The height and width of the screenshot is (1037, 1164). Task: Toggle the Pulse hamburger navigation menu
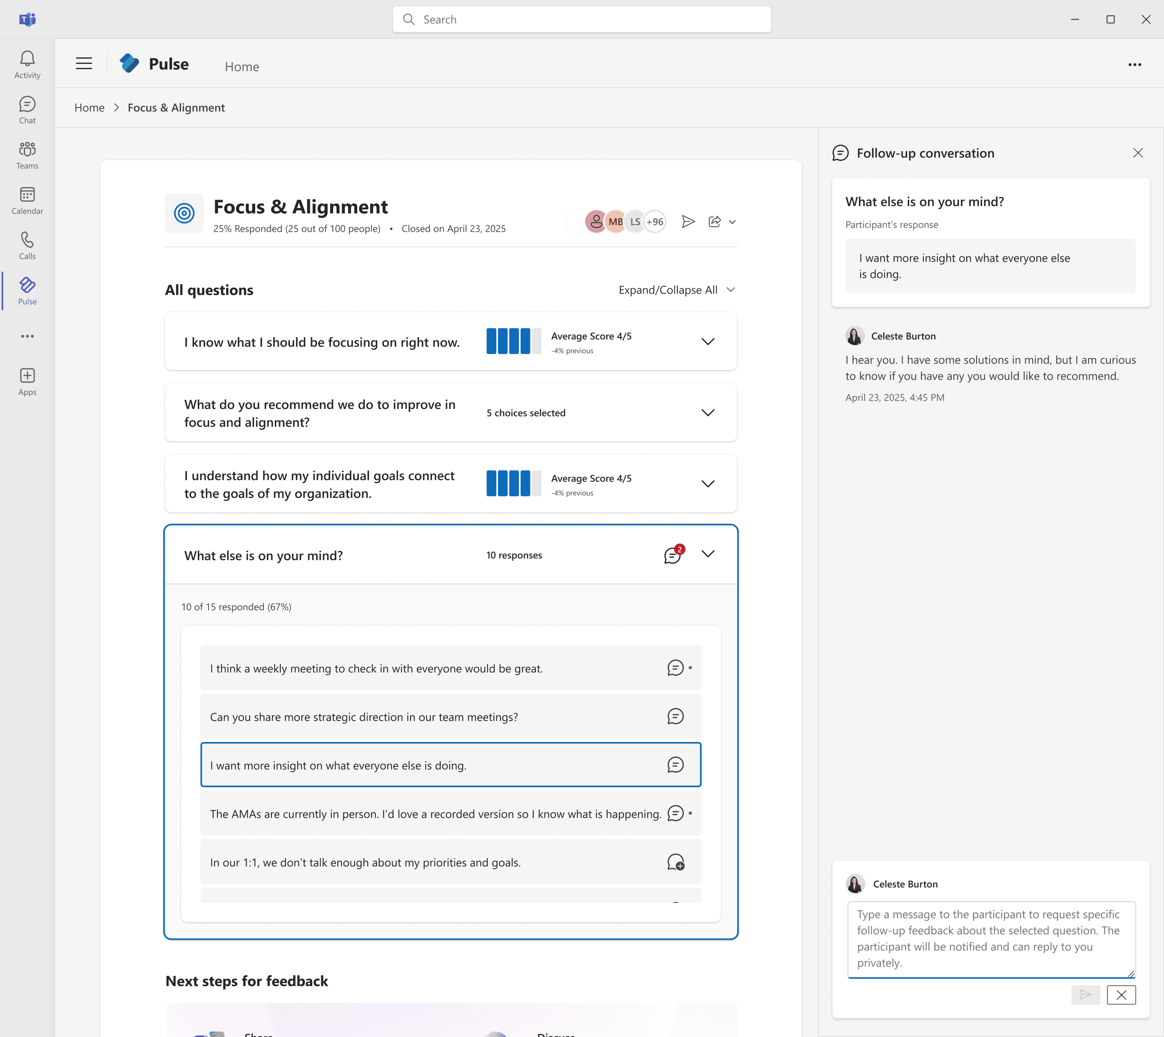84,63
